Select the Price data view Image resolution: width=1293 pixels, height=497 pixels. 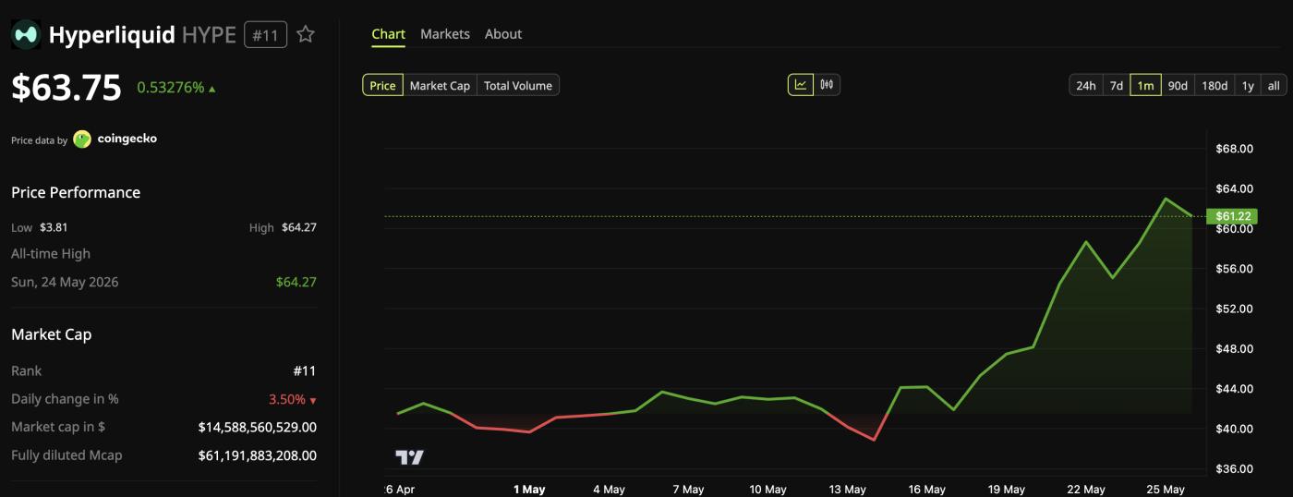pyautogui.click(x=382, y=85)
